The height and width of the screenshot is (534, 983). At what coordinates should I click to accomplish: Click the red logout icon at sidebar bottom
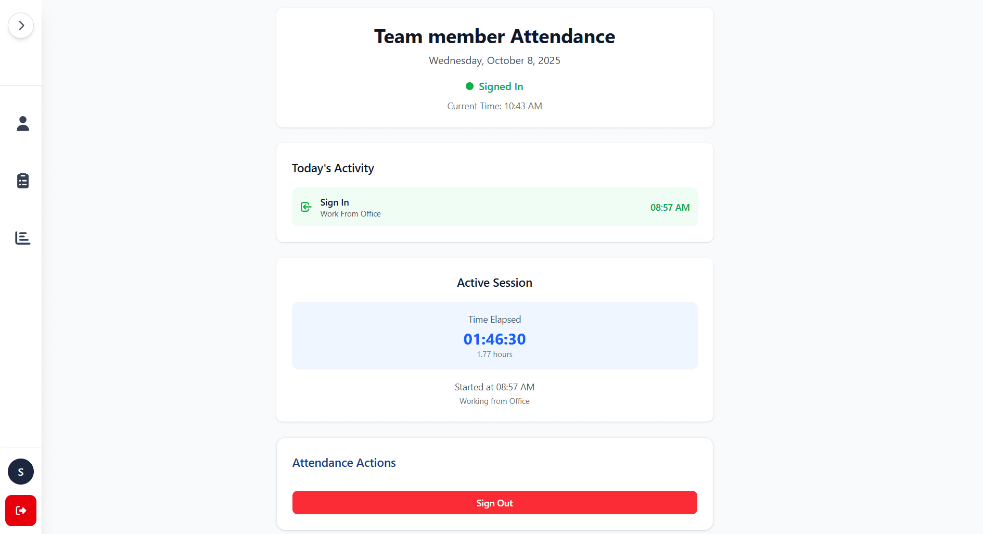click(20, 511)
